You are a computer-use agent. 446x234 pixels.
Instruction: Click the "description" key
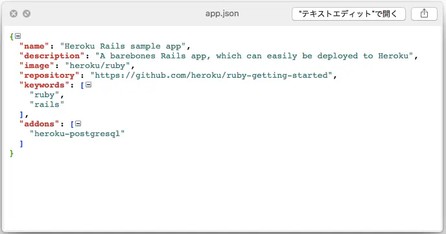coord(52,56)
